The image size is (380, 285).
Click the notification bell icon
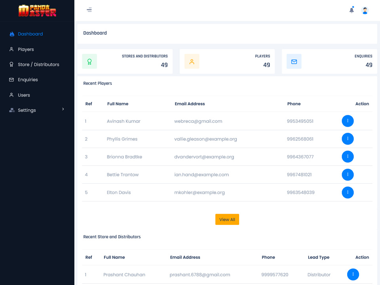351,10
